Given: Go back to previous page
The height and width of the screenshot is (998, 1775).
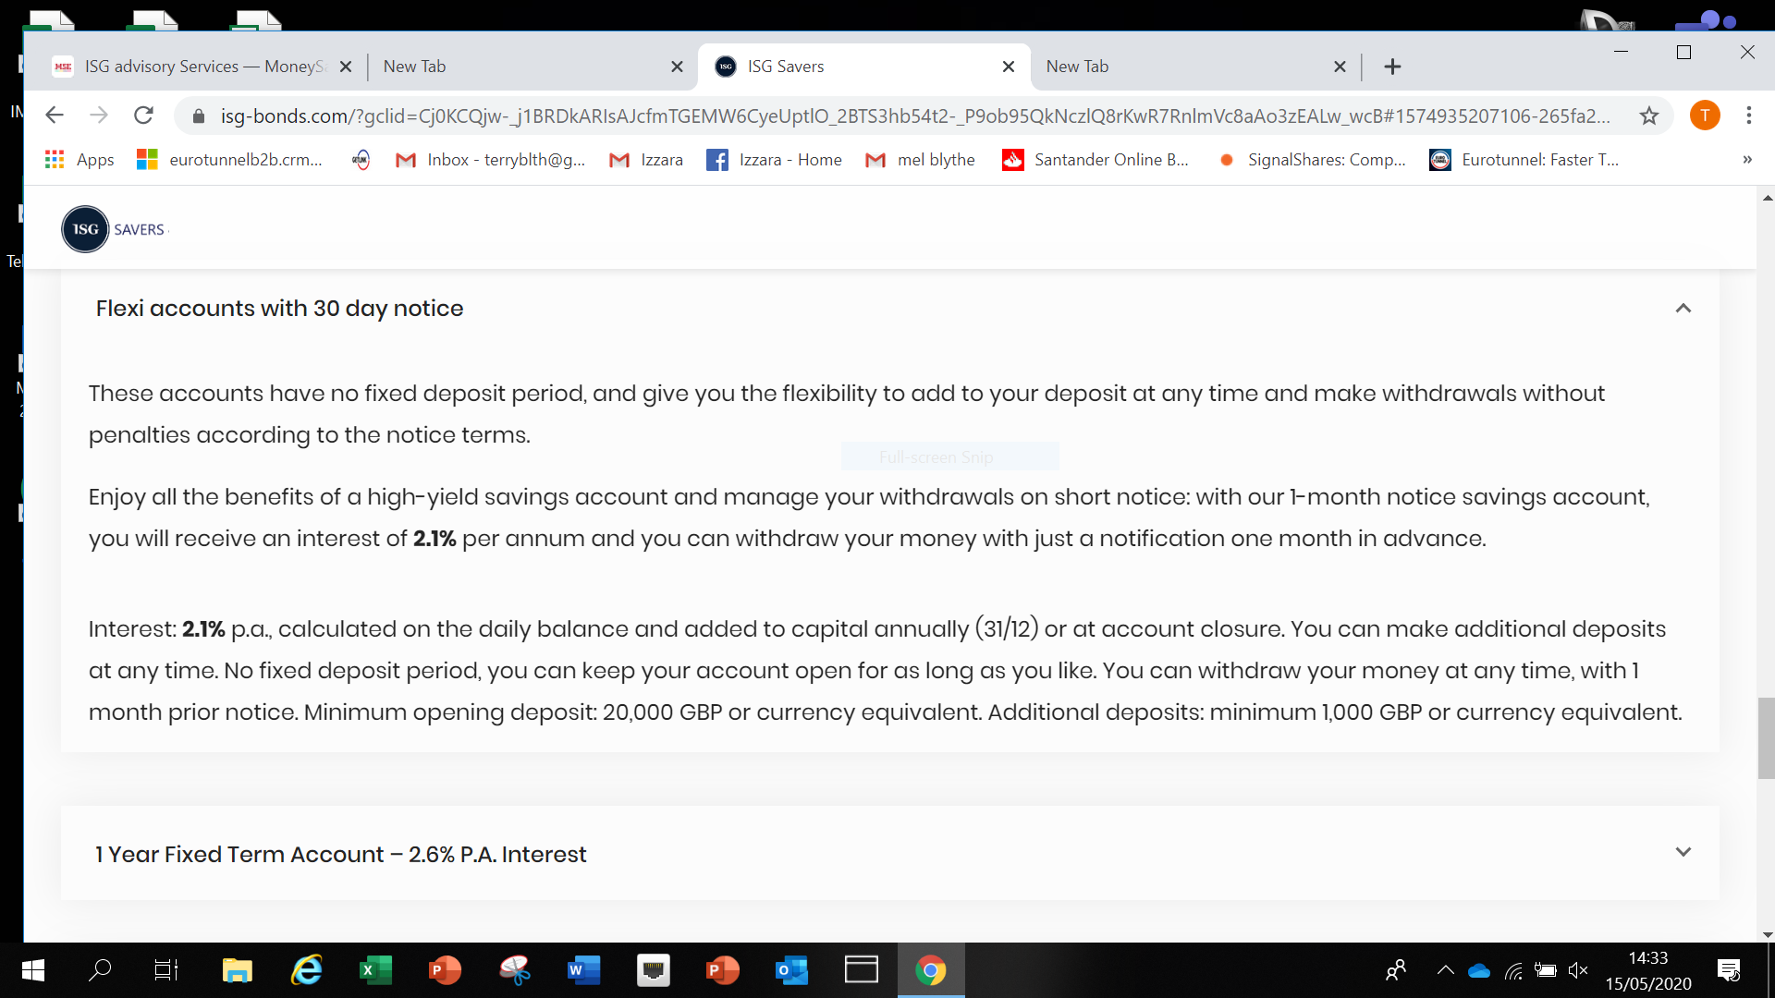Looking at the screenshot, I should pyautogui.click(x=55, y=116).
